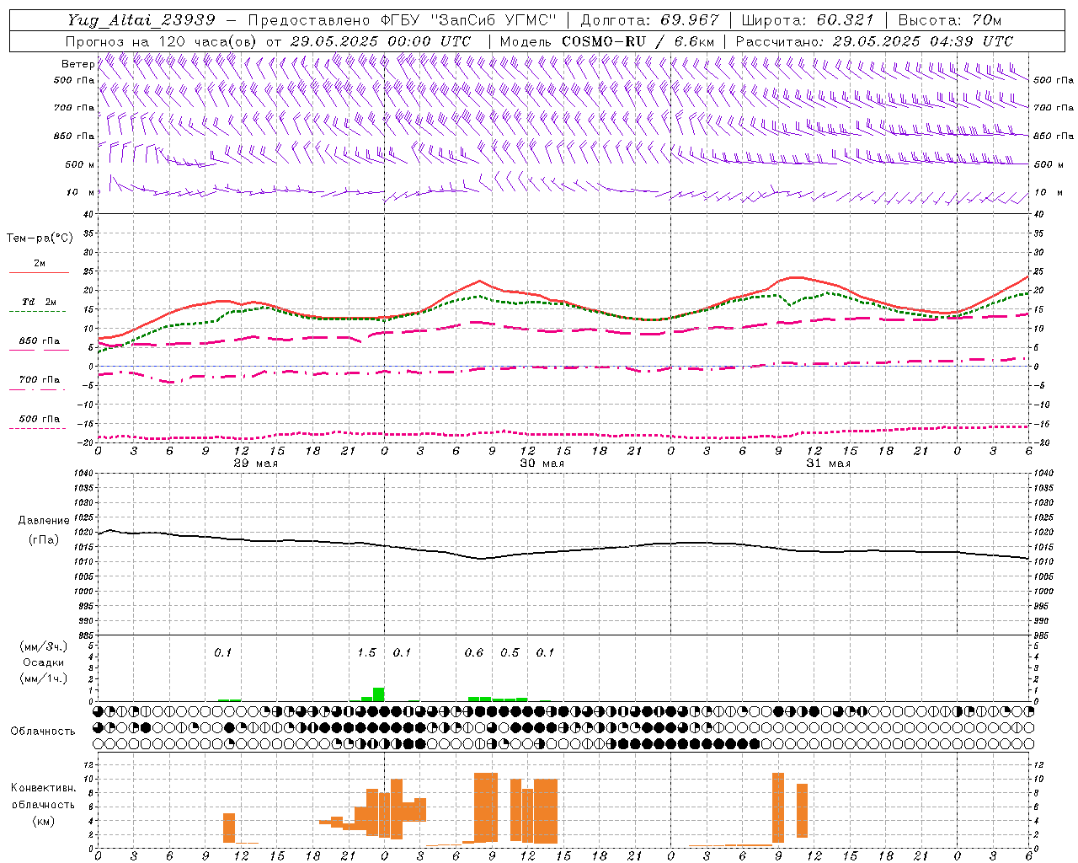This screenshot has height=863, width=1078.
Task: Click the Широта value 60.321
Action: [845, 20]
